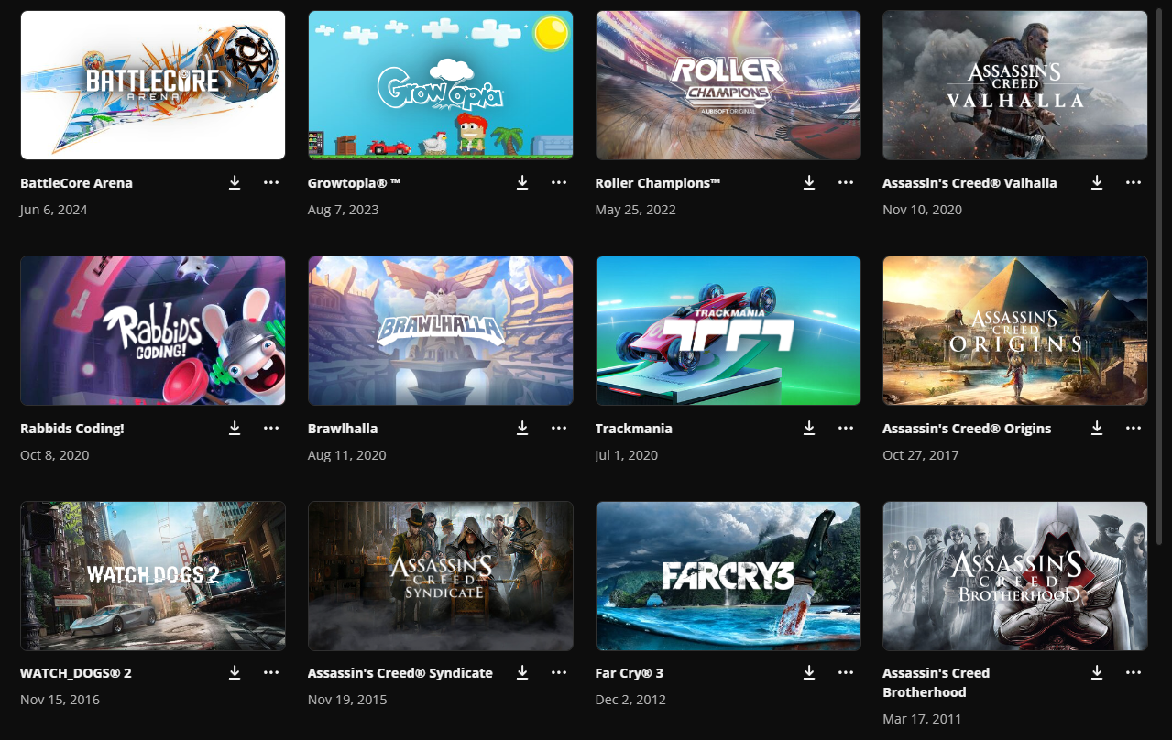
Task: Click the 'Assassin's Creed Brotherhood' title text
Action: point(937,682)
